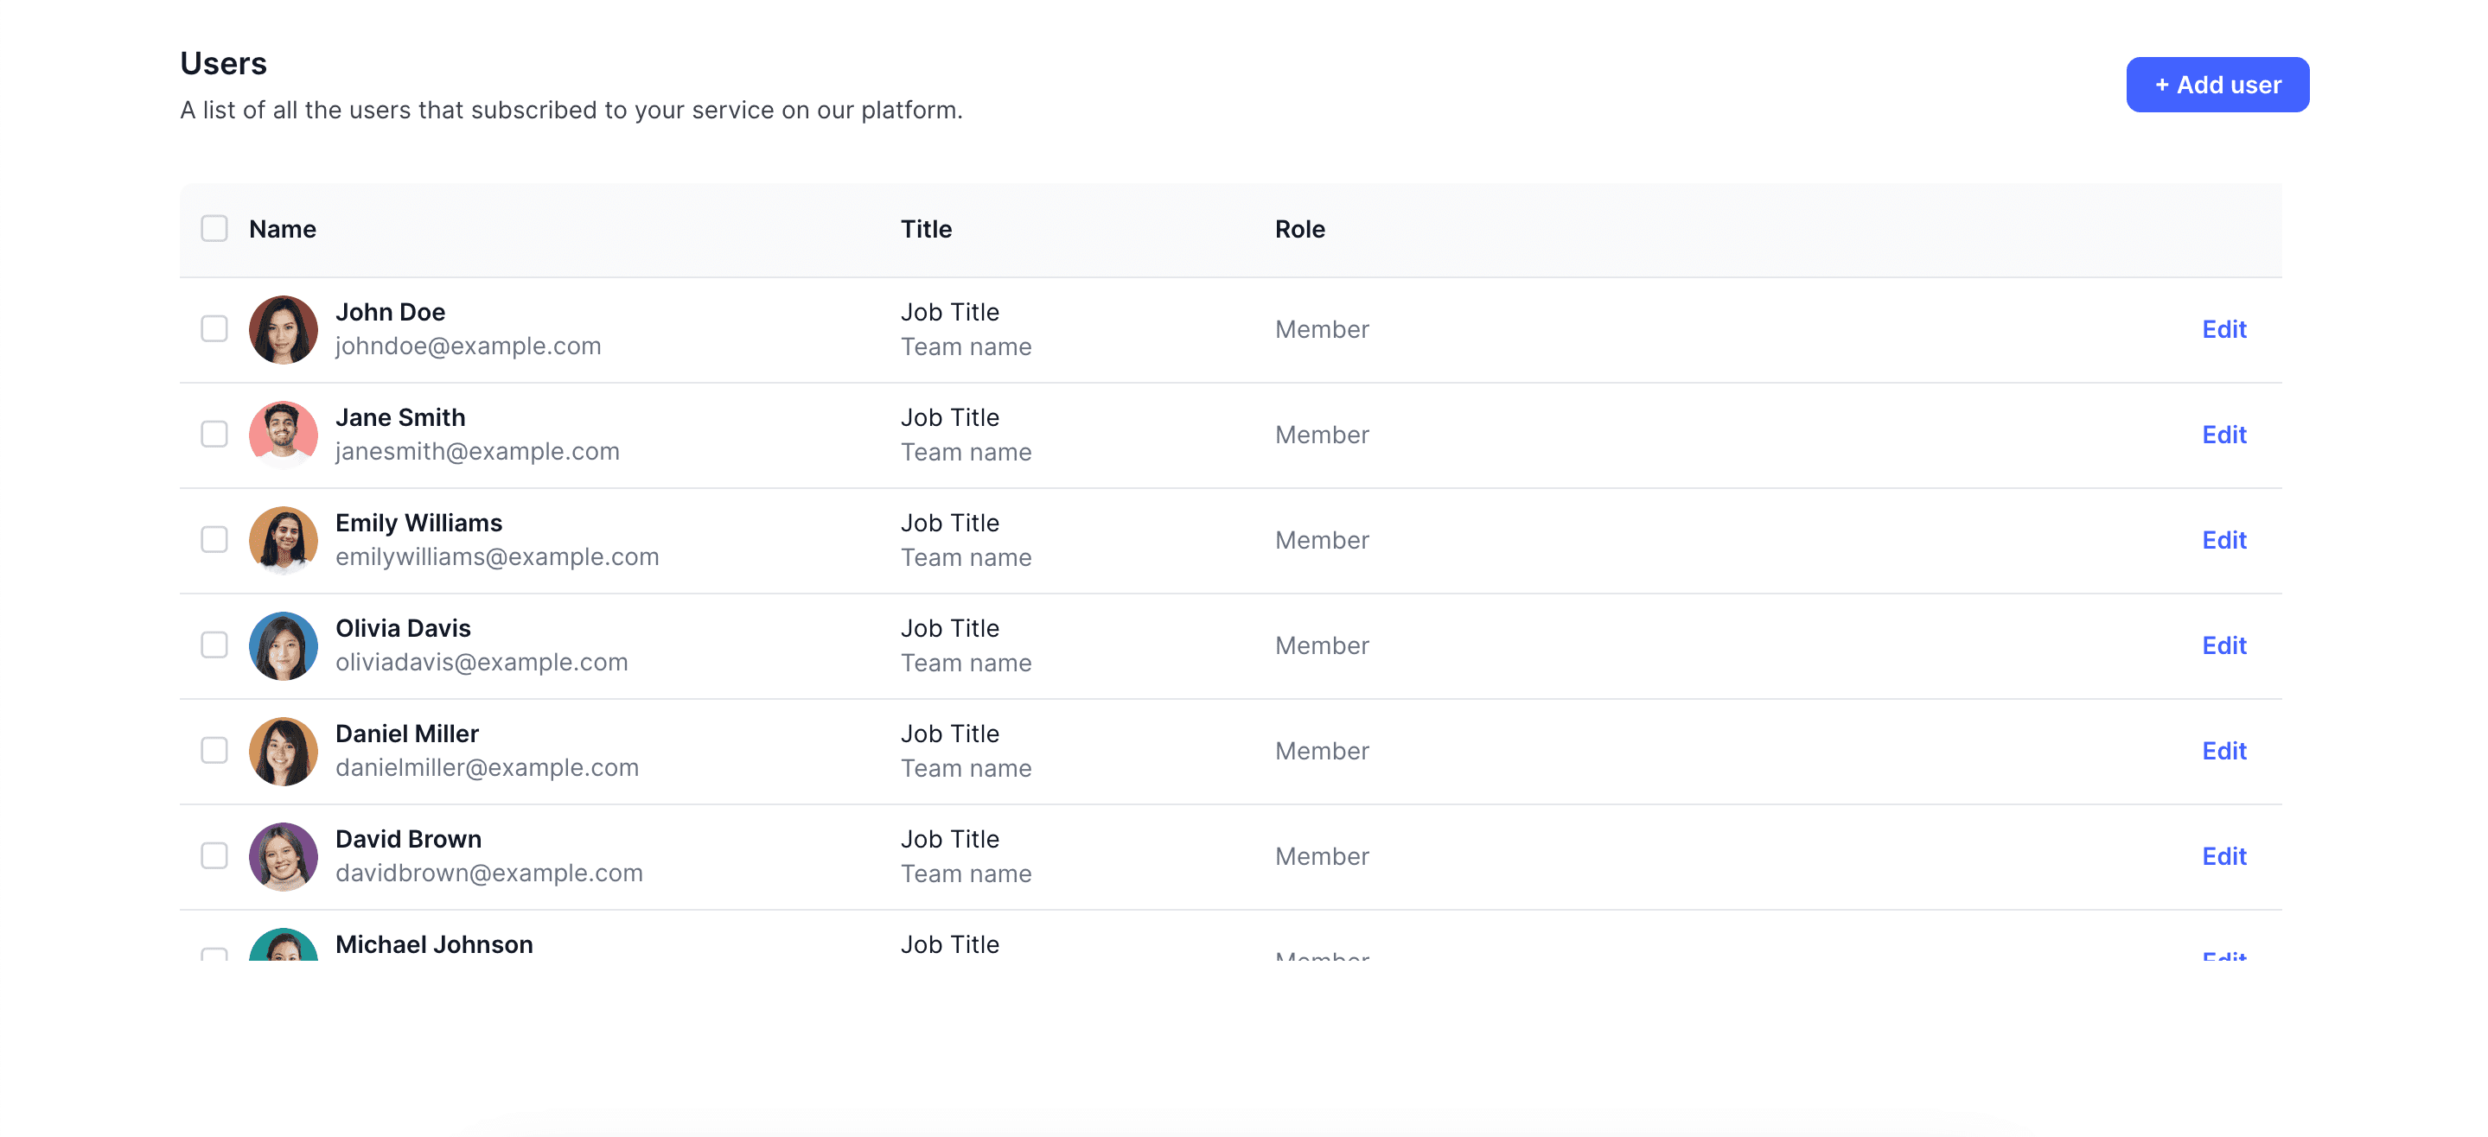
Task: Check the Daniel Miller row checkbox
Action: 214,750
